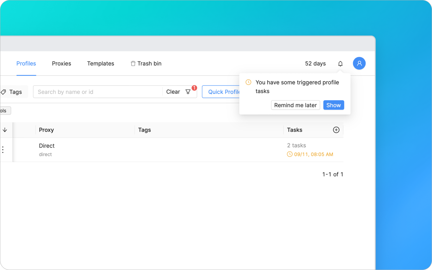Toggle sort order with the arrow icon
Screen dimensions: 432x270
(x=5, y=130)
